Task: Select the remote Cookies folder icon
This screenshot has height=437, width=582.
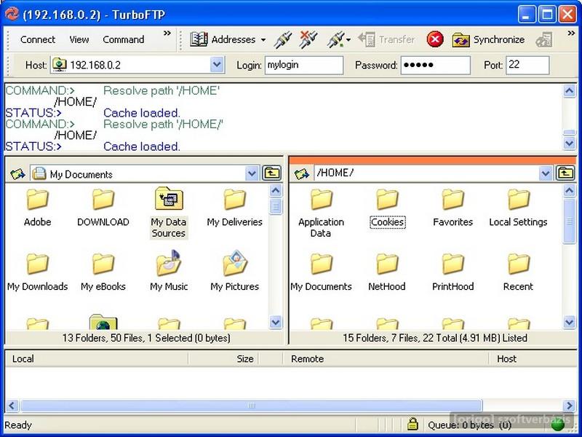Action: (387, 199)
